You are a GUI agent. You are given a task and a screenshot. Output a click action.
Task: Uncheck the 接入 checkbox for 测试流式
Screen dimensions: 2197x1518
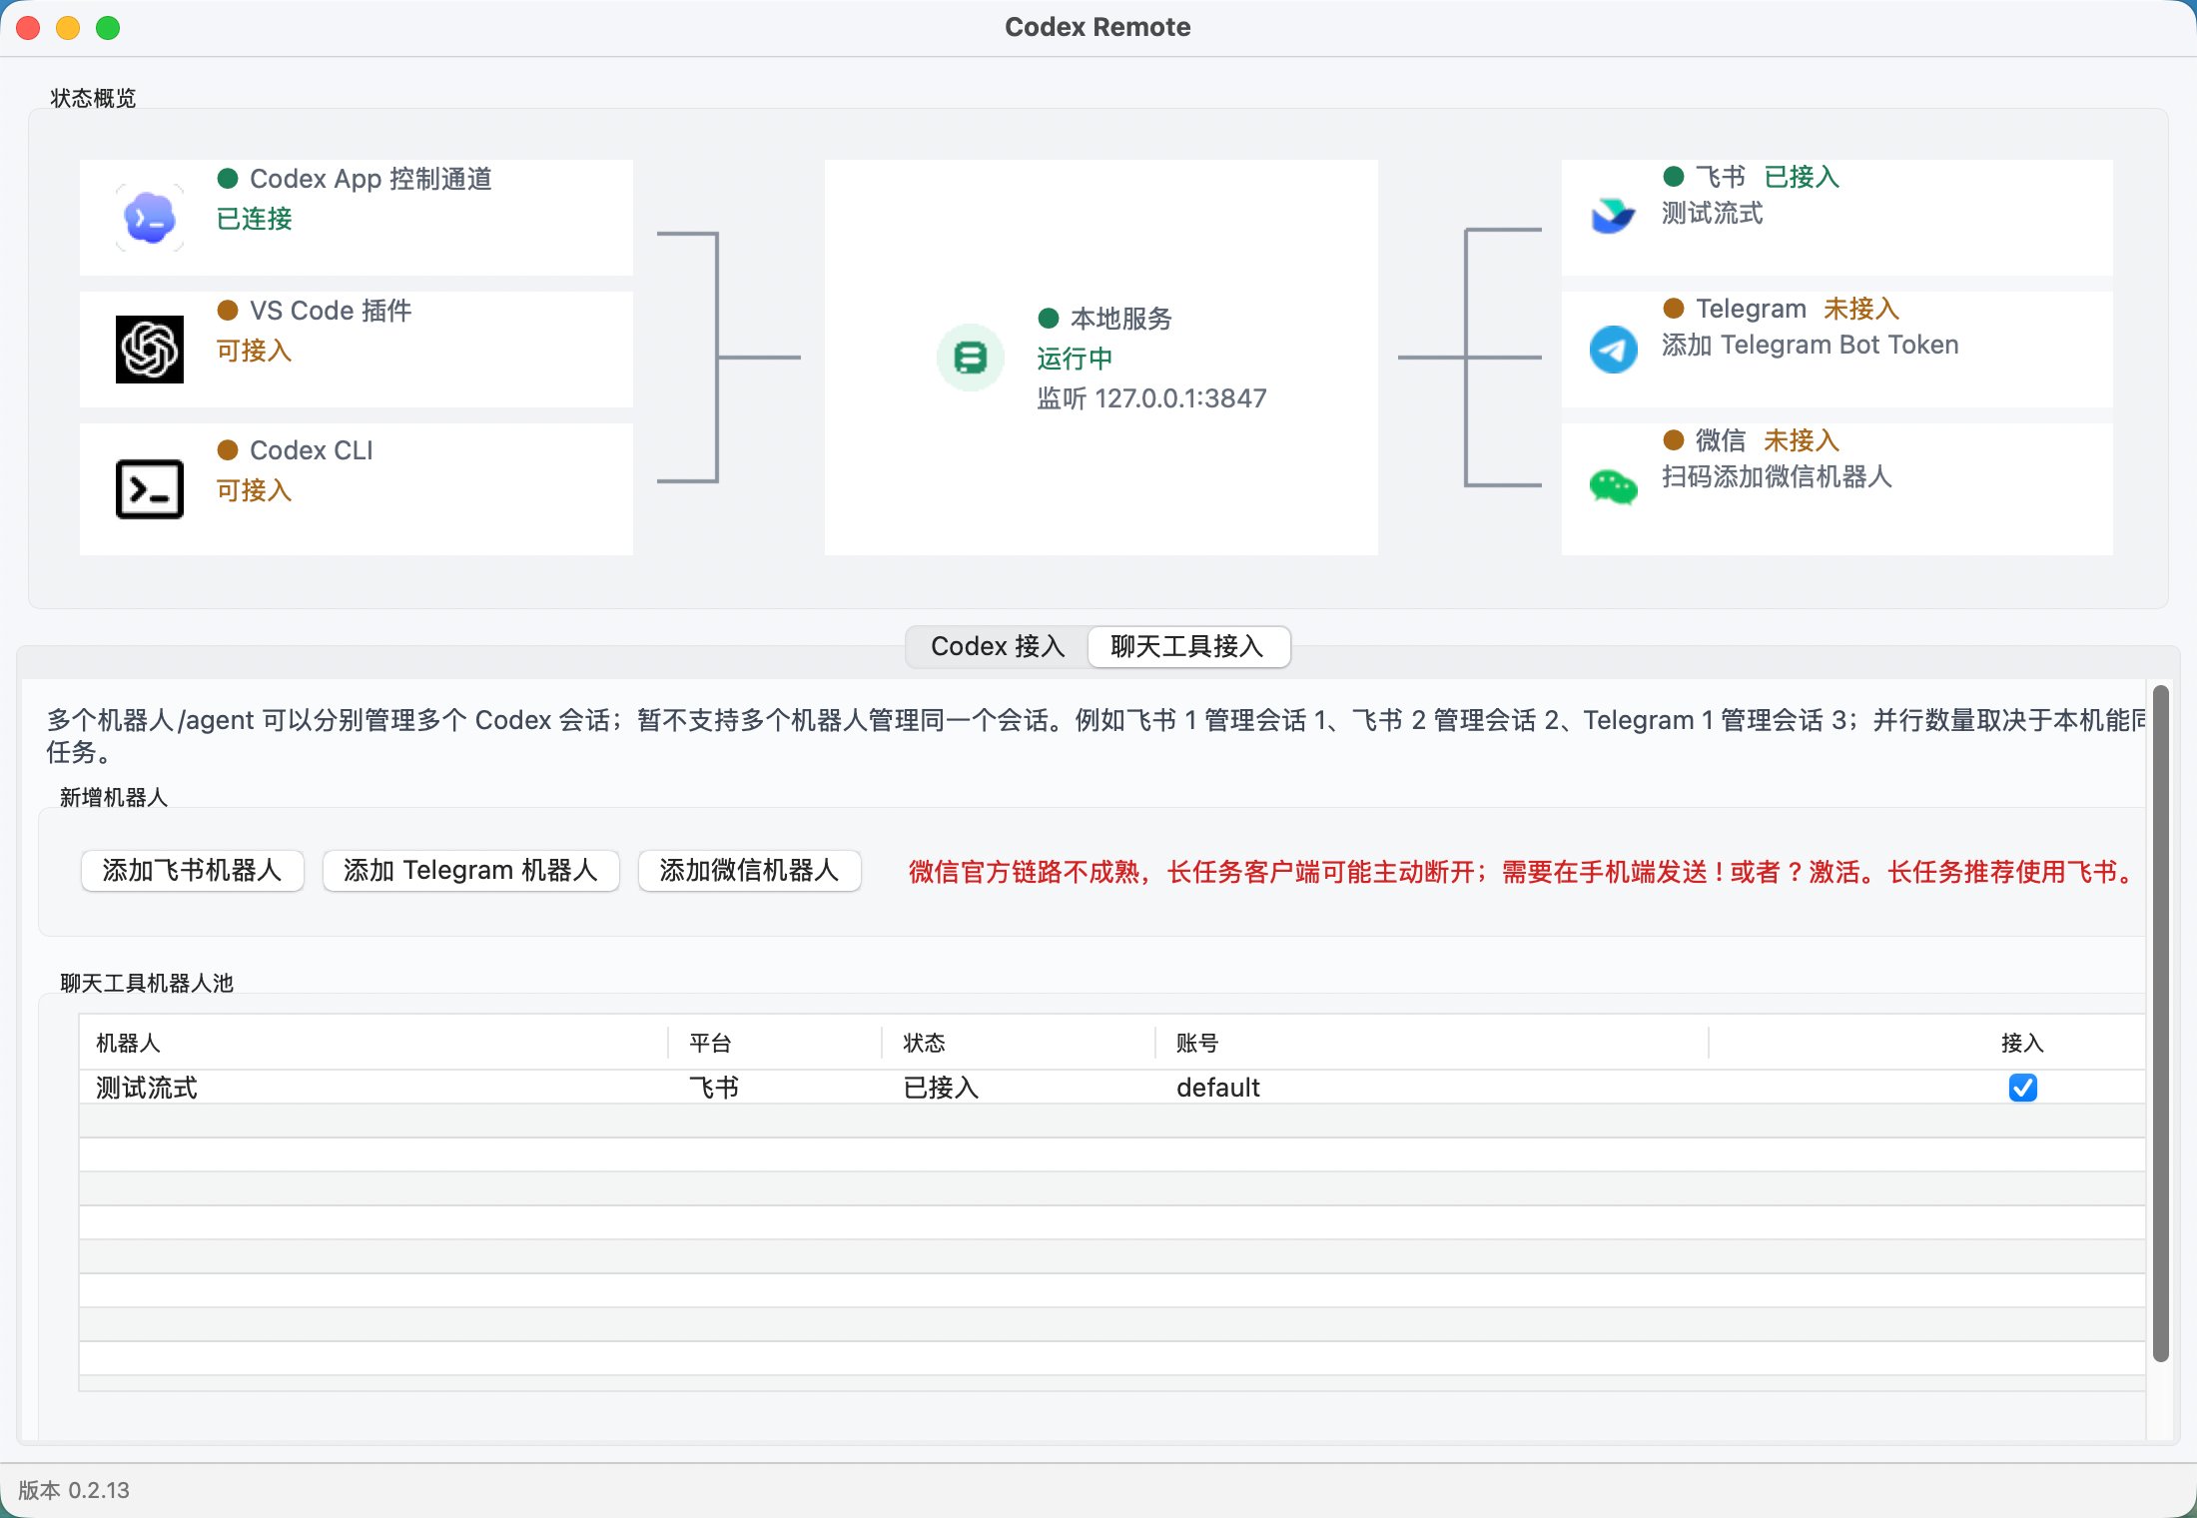click(x=2022, y=1087)
